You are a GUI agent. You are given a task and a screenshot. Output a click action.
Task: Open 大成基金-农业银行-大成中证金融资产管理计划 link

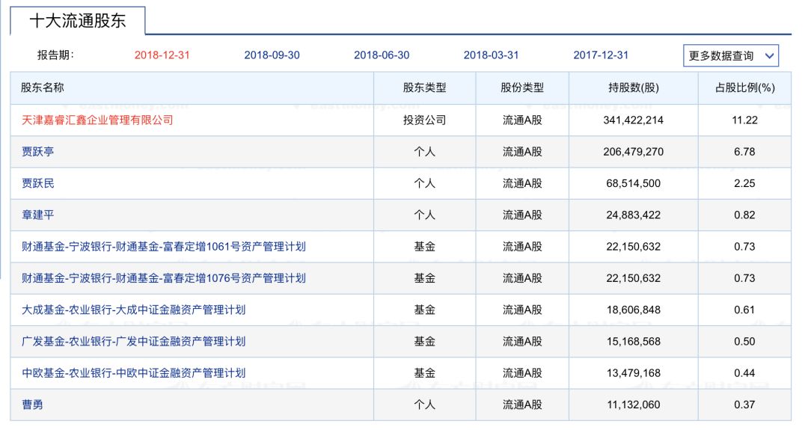click(133, 310)
